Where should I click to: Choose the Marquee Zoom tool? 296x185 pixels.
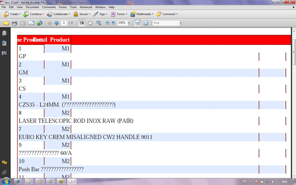click(x=99, y=23)
